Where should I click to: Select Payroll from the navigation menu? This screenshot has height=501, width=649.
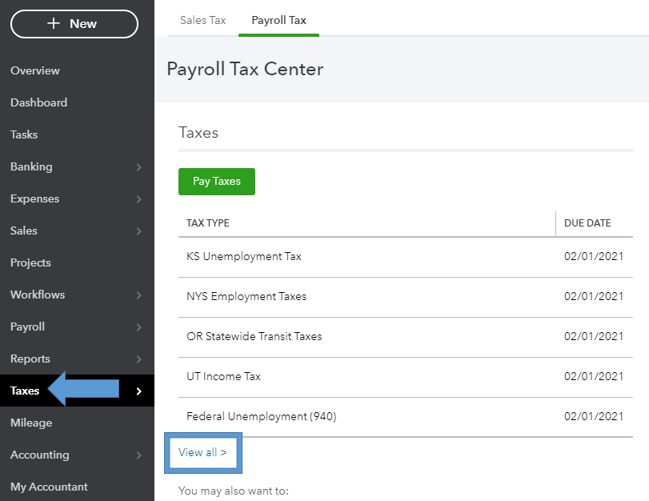click(29, 327)
